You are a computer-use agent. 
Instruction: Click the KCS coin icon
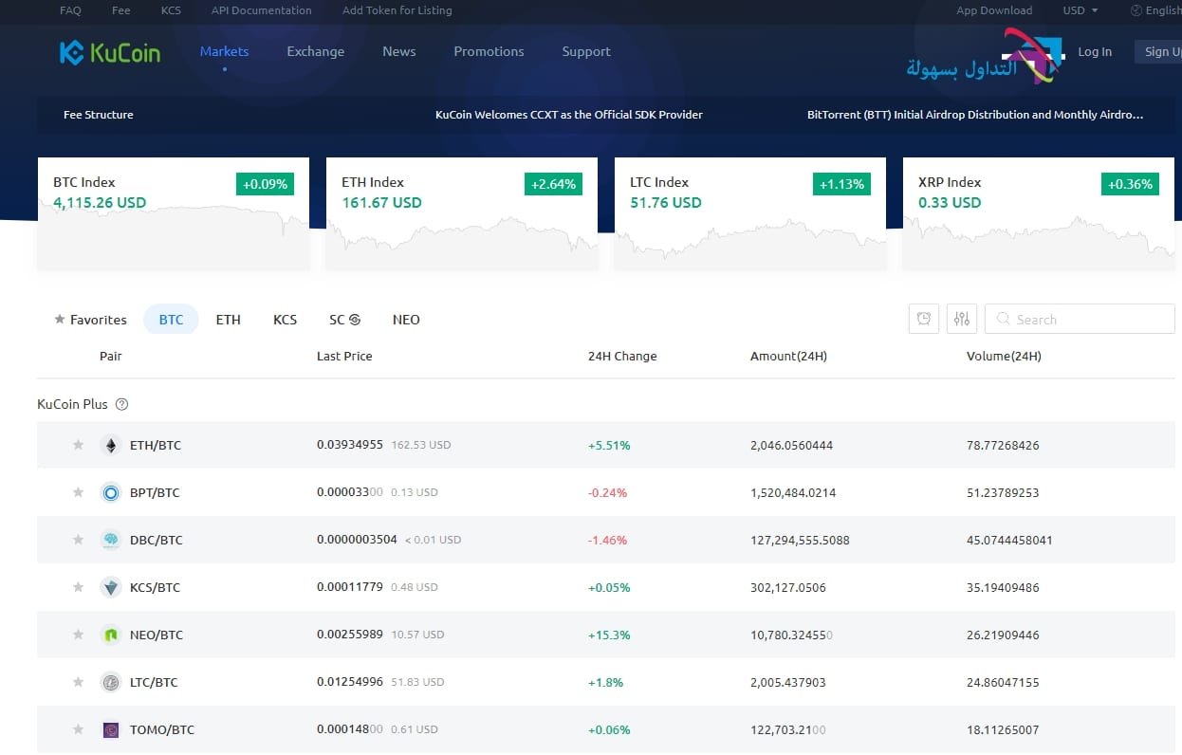(111, 587)
